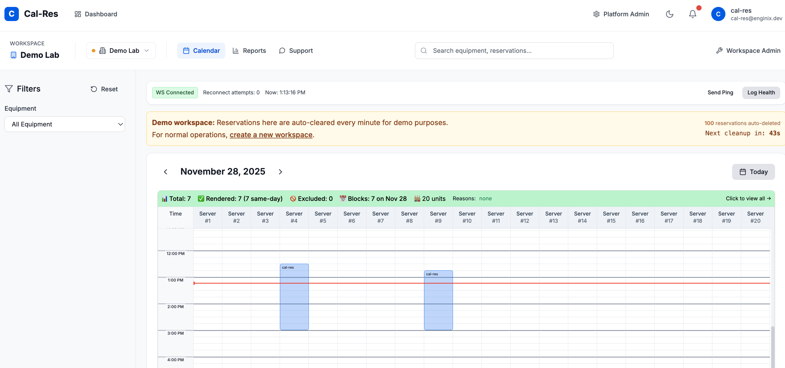
Task: Go to previous day arrow
Action: [x=165, y=172]
